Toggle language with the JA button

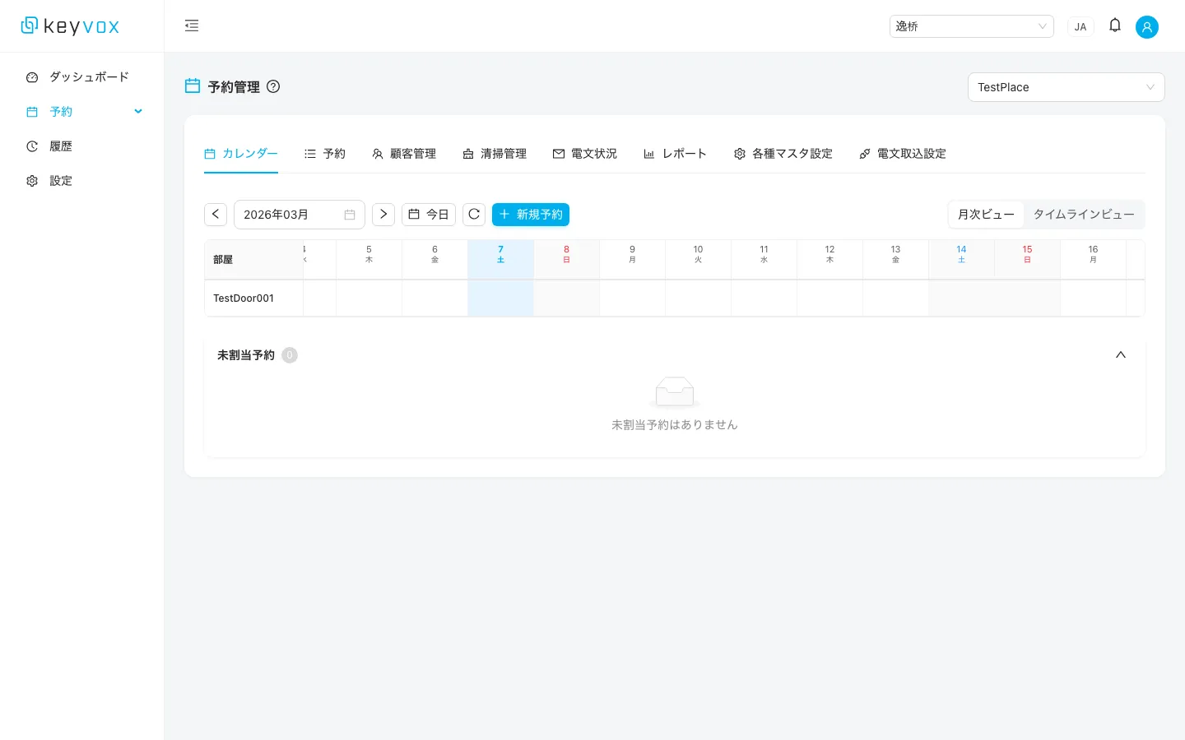(1080, 26)
